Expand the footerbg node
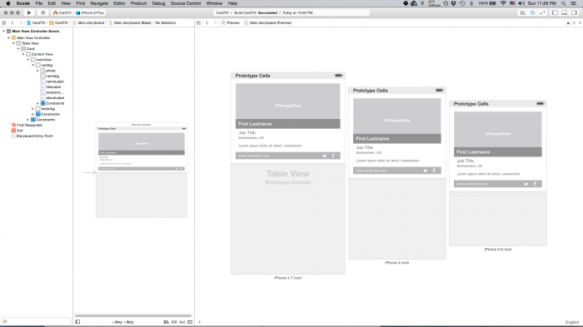583x327 pixels. 32,109
